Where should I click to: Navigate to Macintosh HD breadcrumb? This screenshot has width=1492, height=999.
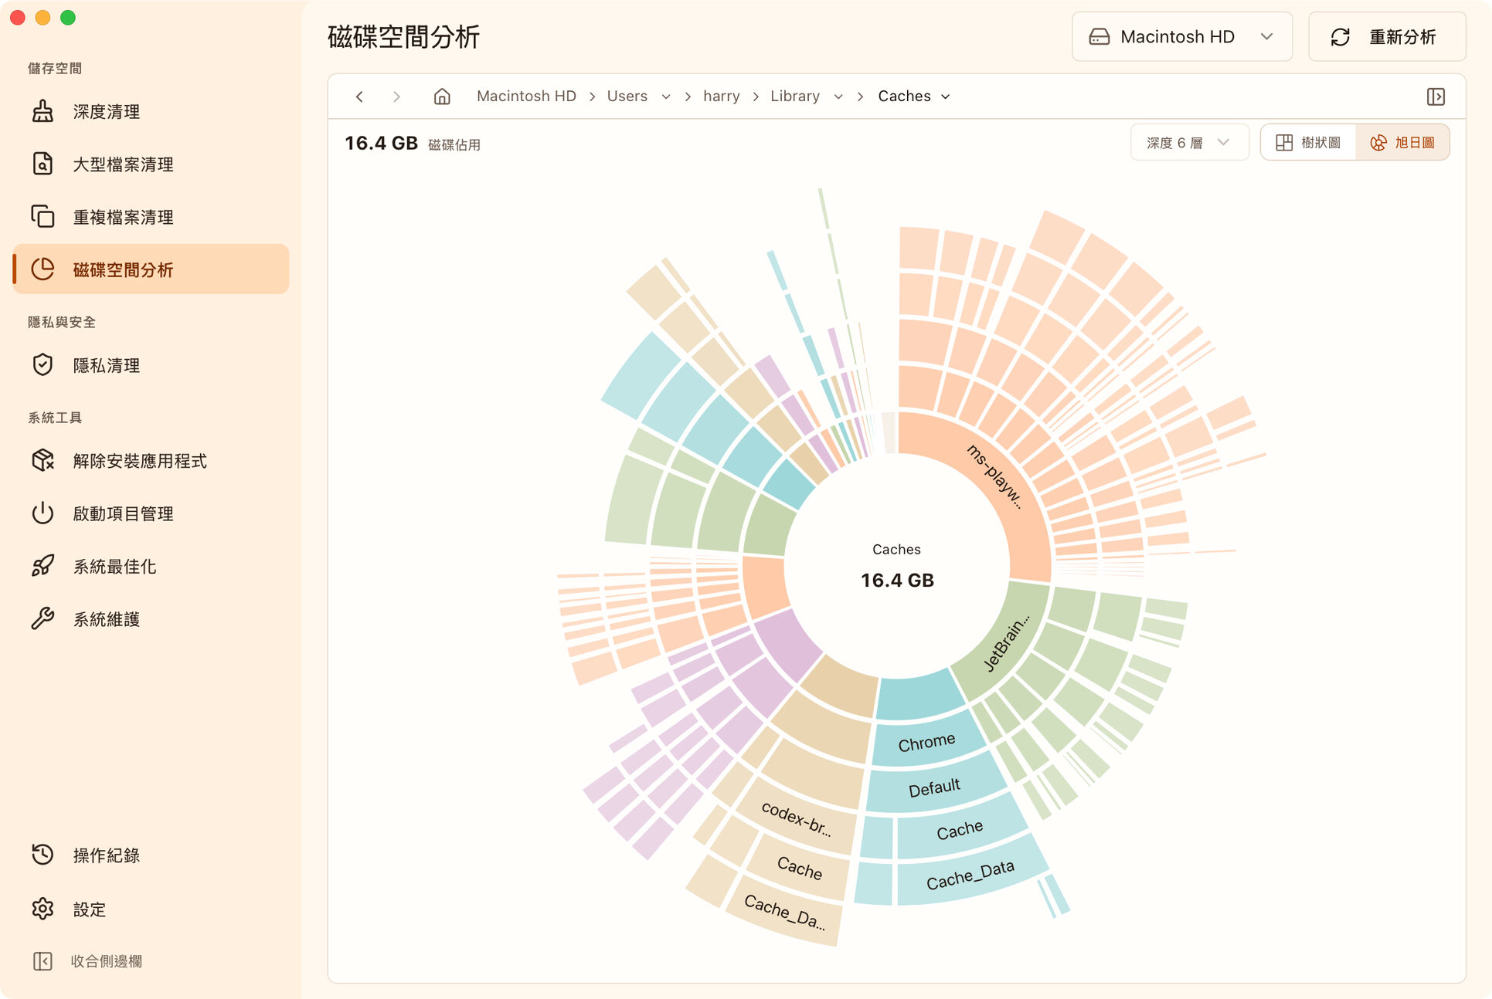[526, 97]
